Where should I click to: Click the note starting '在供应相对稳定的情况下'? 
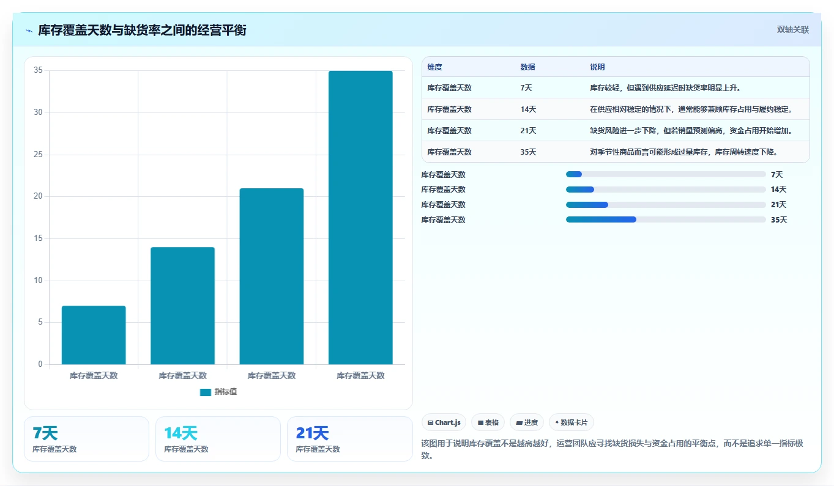[x=691, y=109]
